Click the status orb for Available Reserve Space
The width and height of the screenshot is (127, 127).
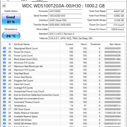pos(4,116)
